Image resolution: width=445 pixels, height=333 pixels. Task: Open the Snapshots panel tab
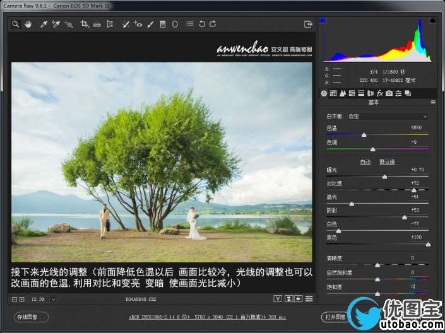408,93
